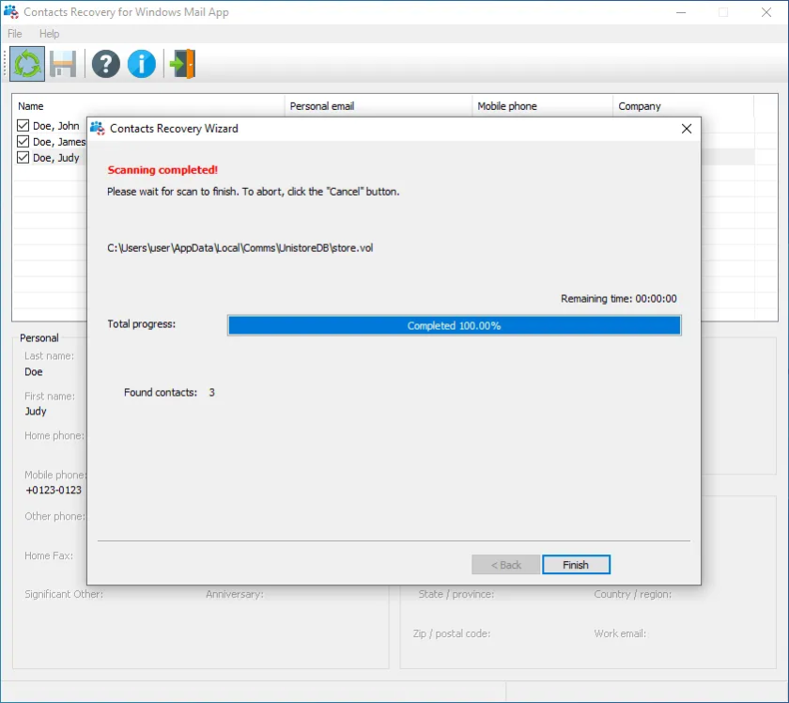Viewport: 789px width, 703px height.
Task: Minimize the main application window
Action: tap(681, 12)
